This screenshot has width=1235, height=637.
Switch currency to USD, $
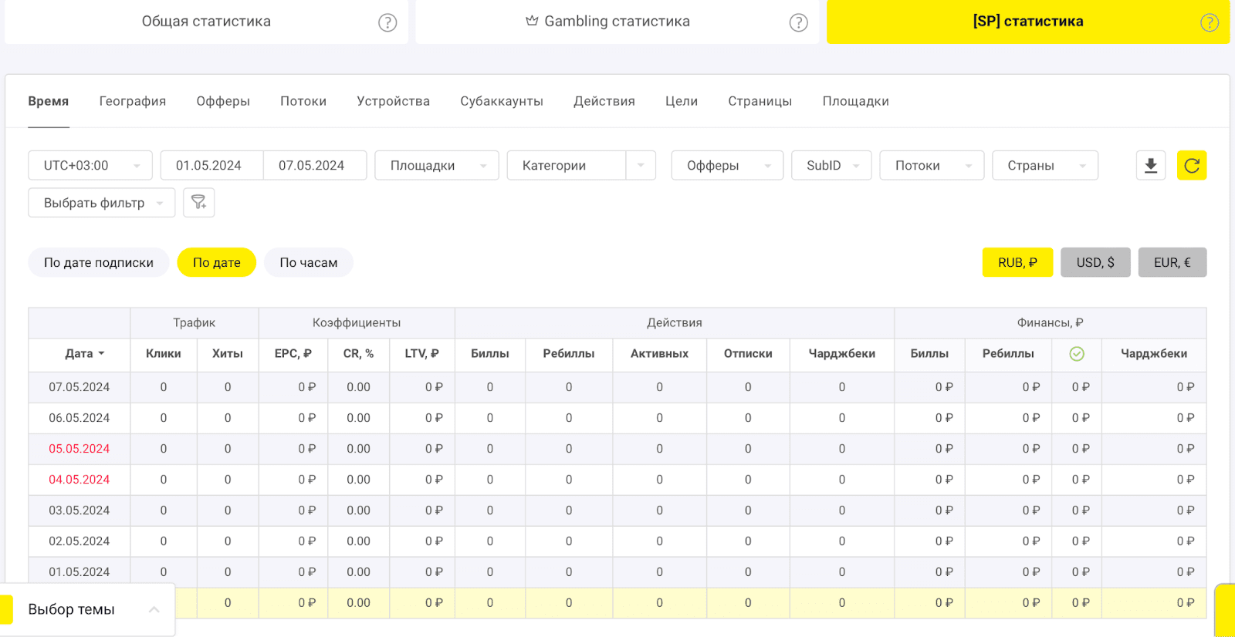pyautogui.click(x=1095, y=263)
